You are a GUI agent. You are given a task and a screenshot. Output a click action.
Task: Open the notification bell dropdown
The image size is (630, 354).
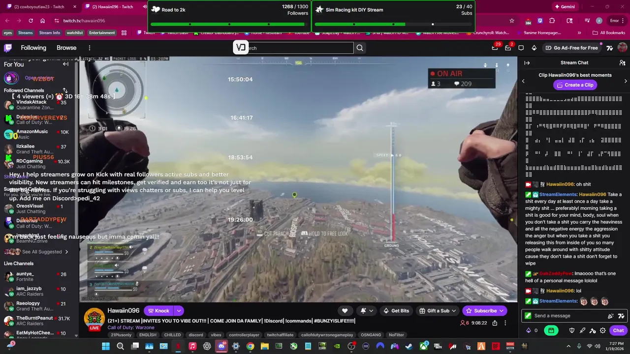tap(367, 311)
